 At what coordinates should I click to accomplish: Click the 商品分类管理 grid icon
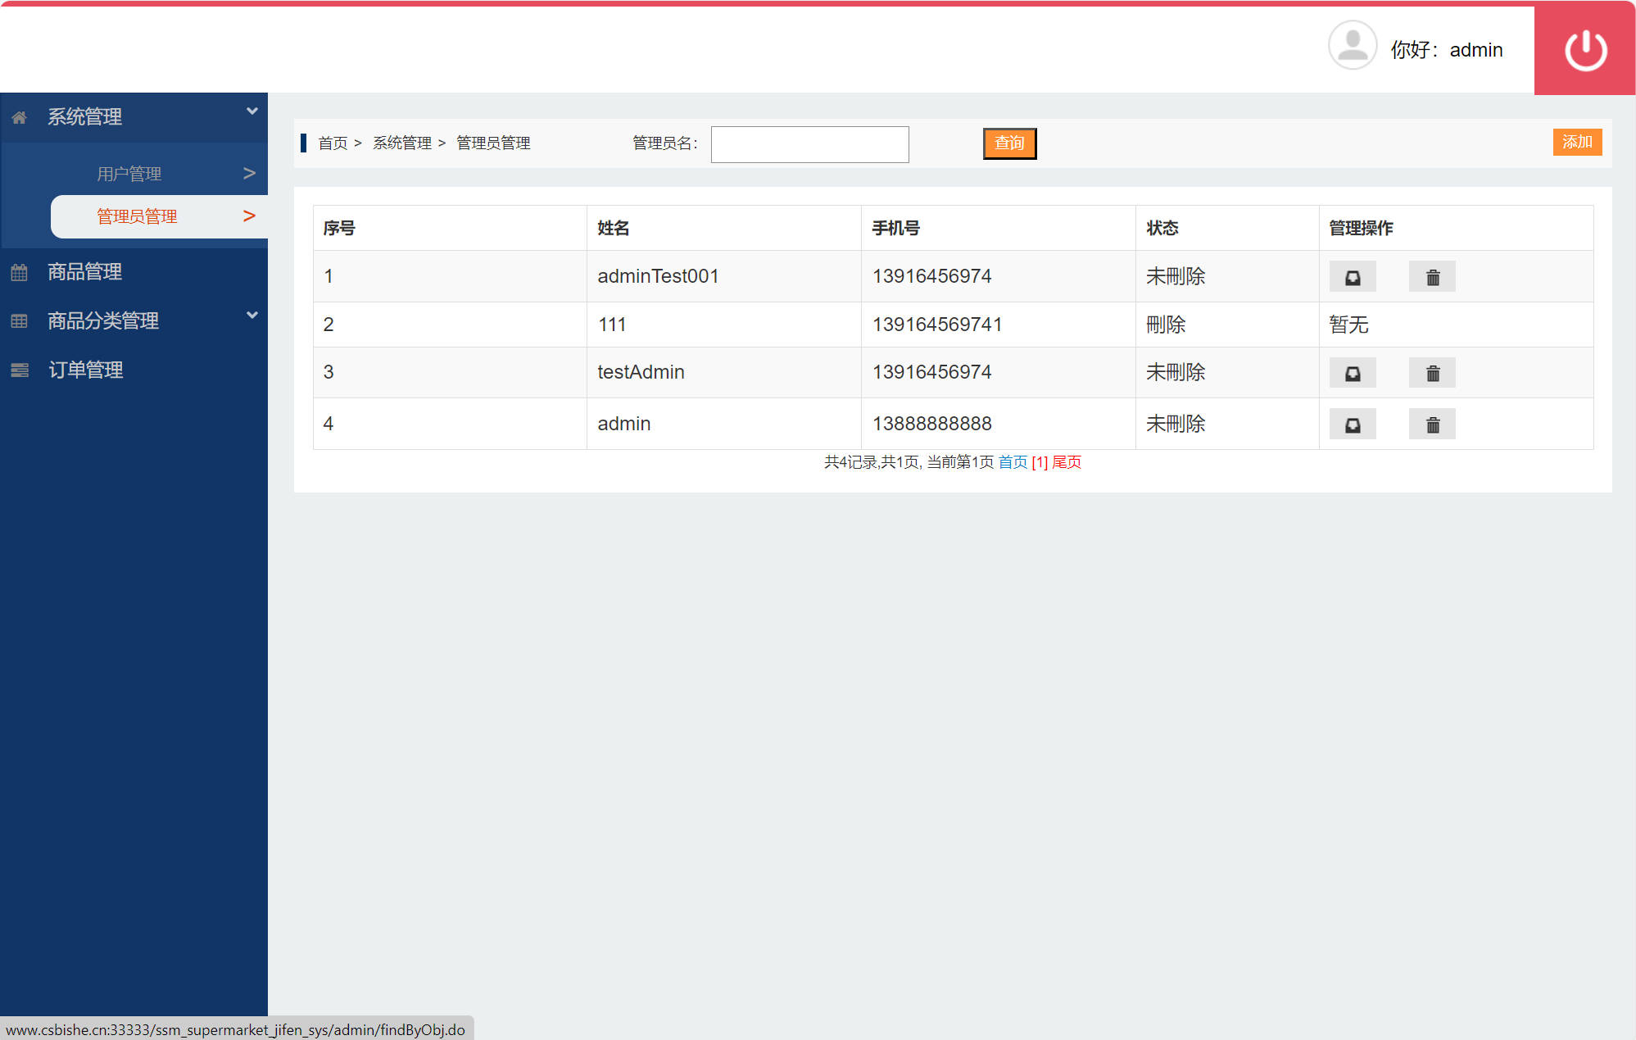coord(19,320)
